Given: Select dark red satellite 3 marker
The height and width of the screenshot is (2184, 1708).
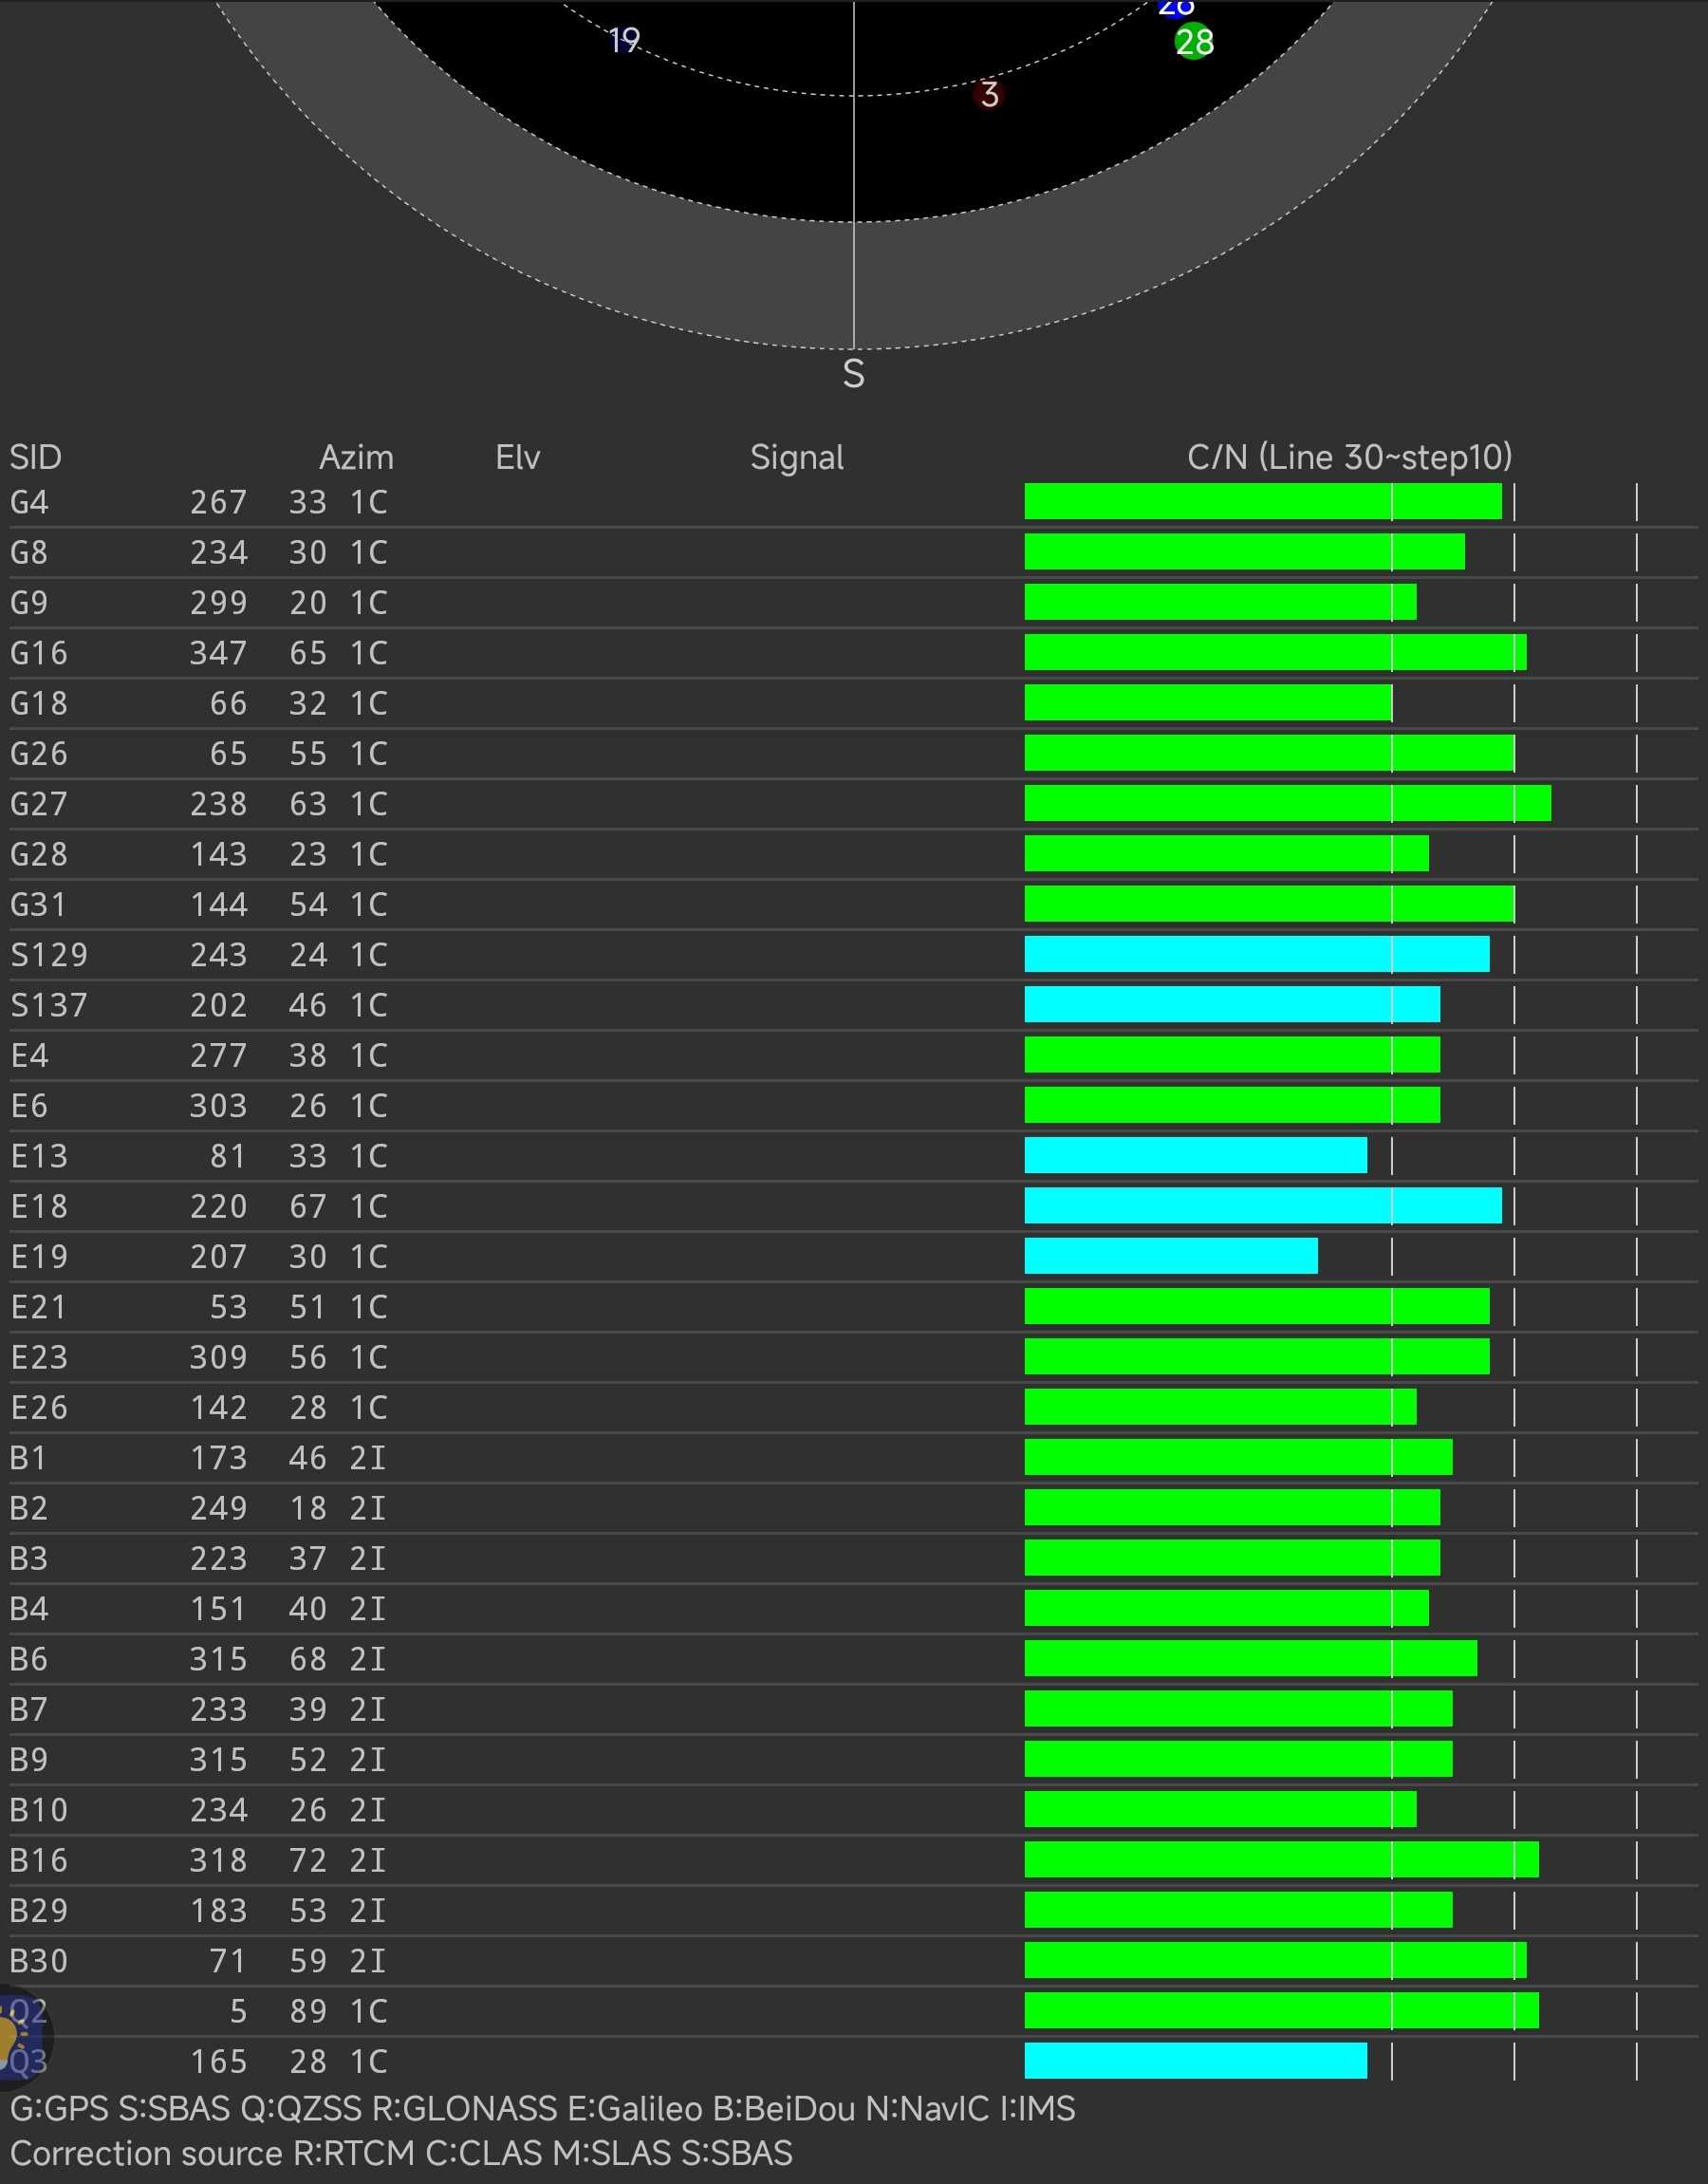Looking at the screenshot, I should click(x=989, y=95).
